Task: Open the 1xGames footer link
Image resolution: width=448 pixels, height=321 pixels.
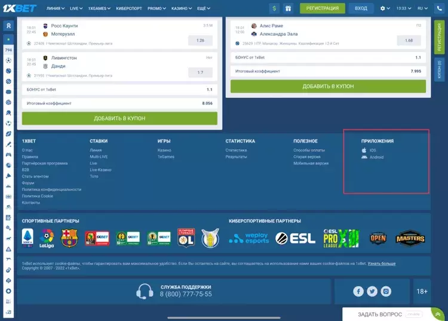Action: coord(165,157)
